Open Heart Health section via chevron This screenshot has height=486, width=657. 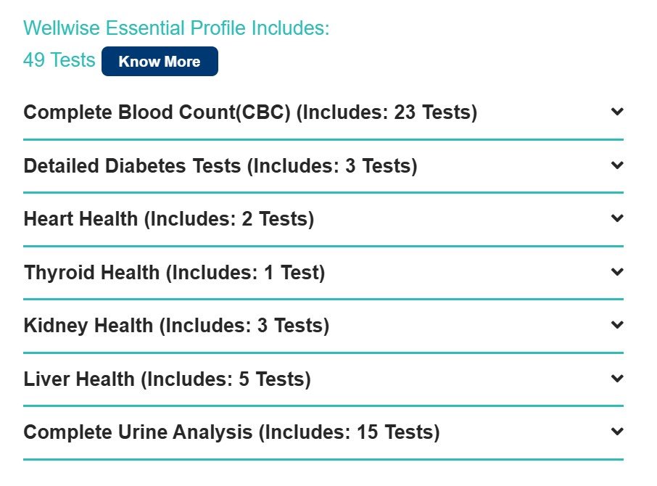617,218
